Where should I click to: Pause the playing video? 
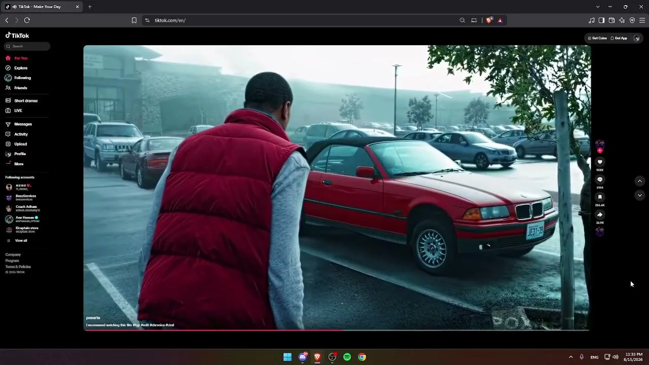click(x=337, y=188)
